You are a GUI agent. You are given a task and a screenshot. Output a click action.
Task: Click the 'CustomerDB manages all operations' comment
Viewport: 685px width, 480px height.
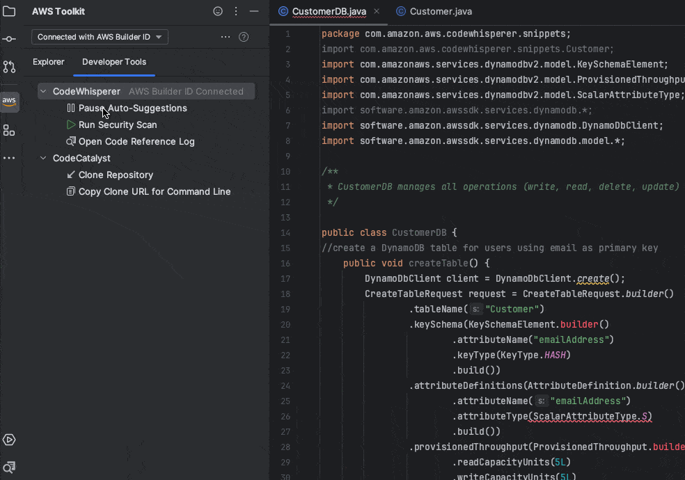click(x=503, y=186)
